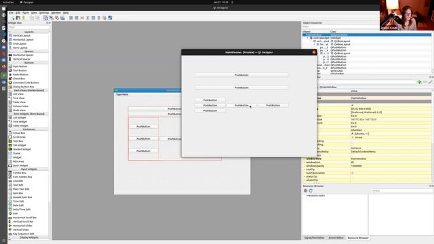The height and width of the screenshot is (244, 434).
Task: Click the Widget Box filter field
Action: [28, 27]
